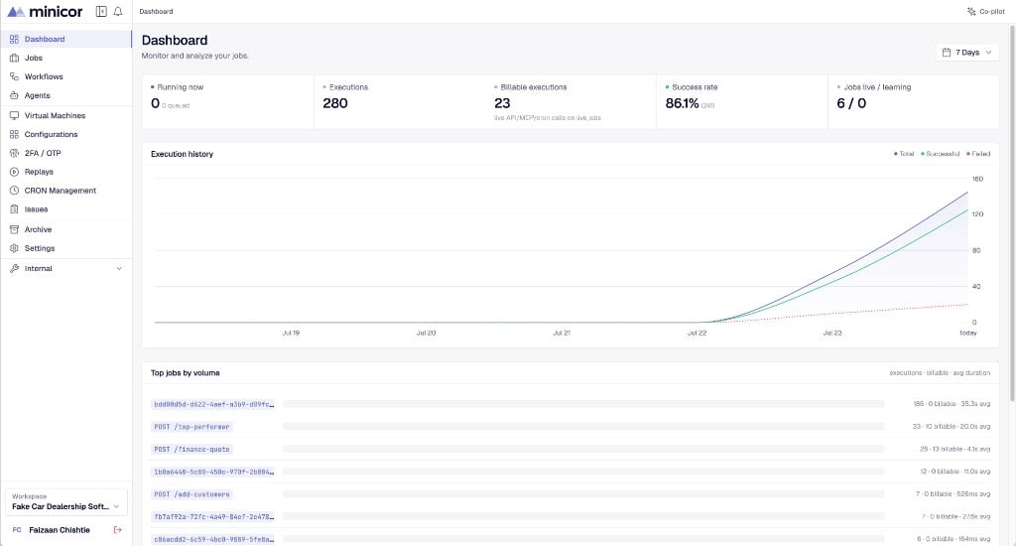
Task: Click the Workflows icon in sidebar
Action: pyautogui.click(x=14, y=76)
